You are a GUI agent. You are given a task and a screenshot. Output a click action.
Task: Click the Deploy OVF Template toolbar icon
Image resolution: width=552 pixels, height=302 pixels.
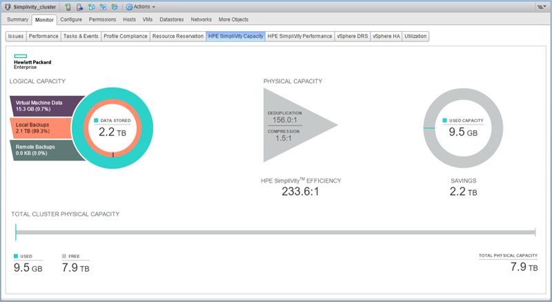pos(114,6)
